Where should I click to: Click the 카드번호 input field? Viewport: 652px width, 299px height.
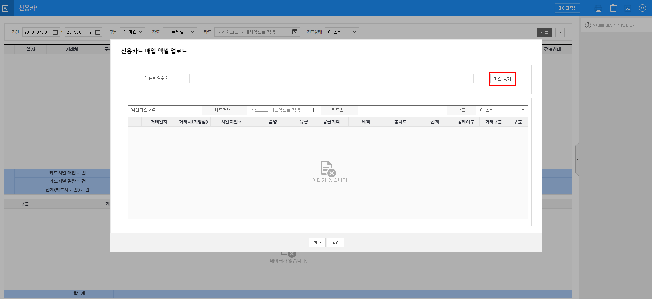click(x=402, y=110)
